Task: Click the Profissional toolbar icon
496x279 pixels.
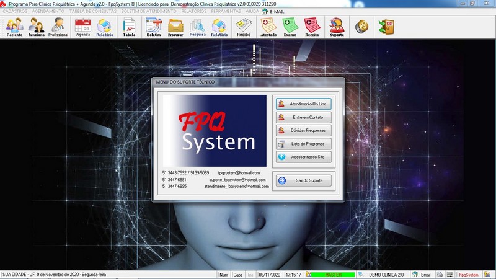Action: (x=58, y=27)
